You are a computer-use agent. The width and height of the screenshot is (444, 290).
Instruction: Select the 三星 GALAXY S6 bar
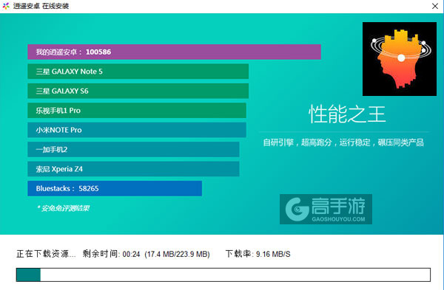(138, 91)
